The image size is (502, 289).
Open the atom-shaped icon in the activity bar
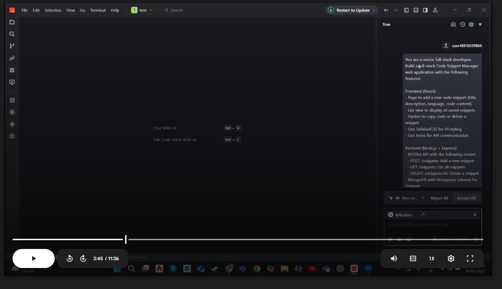[12, 124]
